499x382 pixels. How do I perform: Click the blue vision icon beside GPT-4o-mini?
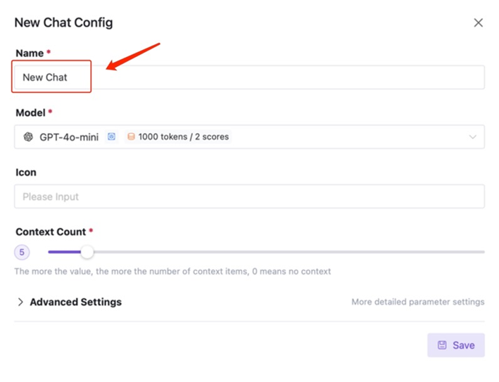pos(111,136)
